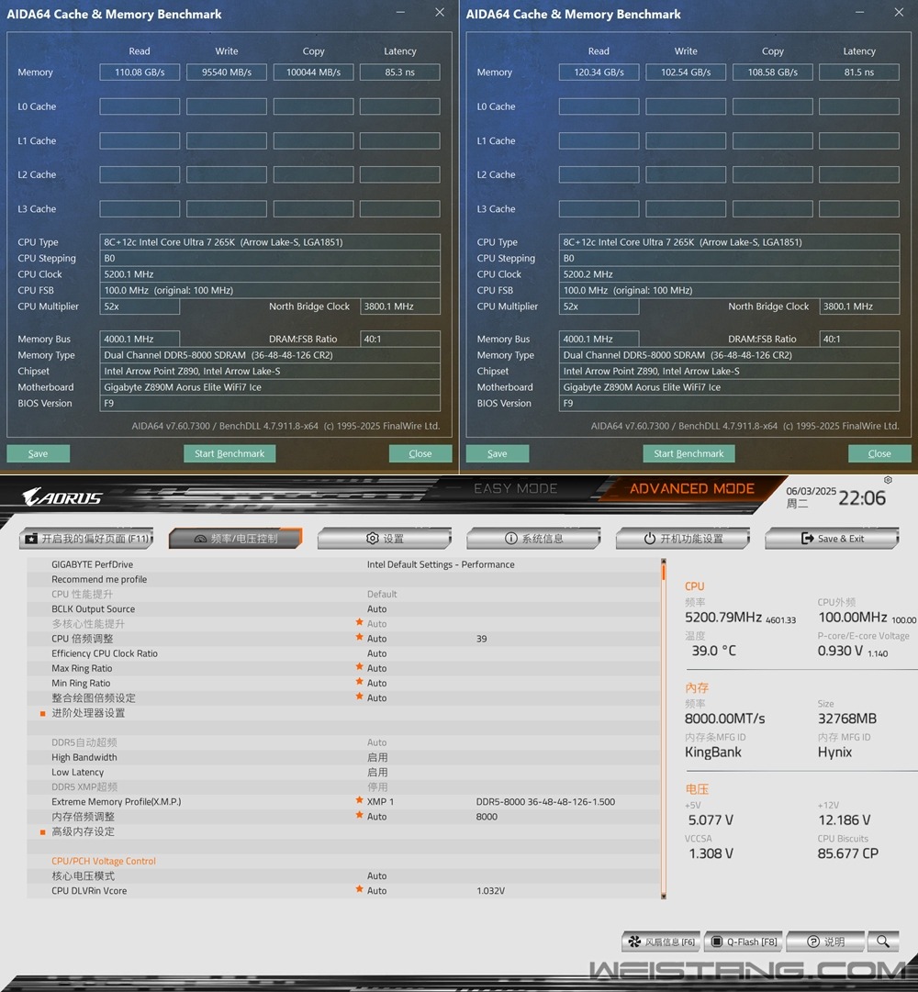Viewport: 918px width, 992px height.
Task: Open the Save & Exit tab
Action: 832,539
